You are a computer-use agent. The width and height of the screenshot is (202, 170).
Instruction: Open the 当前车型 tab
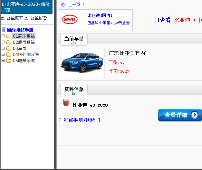click(x=74, y=40)
